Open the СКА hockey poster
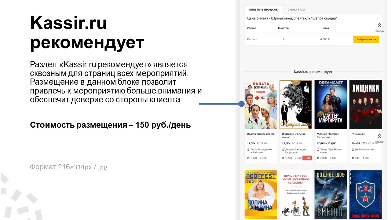The image size is (391, 220). tap(366, 195)
